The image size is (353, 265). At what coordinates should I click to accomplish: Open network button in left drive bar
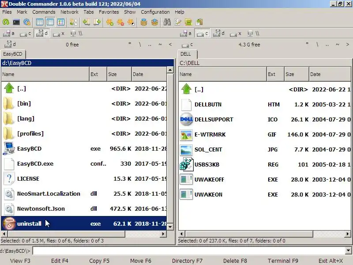(76, 34)
